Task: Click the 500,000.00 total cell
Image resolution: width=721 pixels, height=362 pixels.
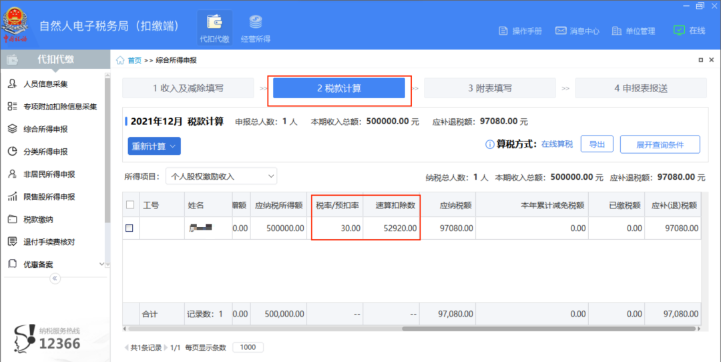Action: pos(278,314)
